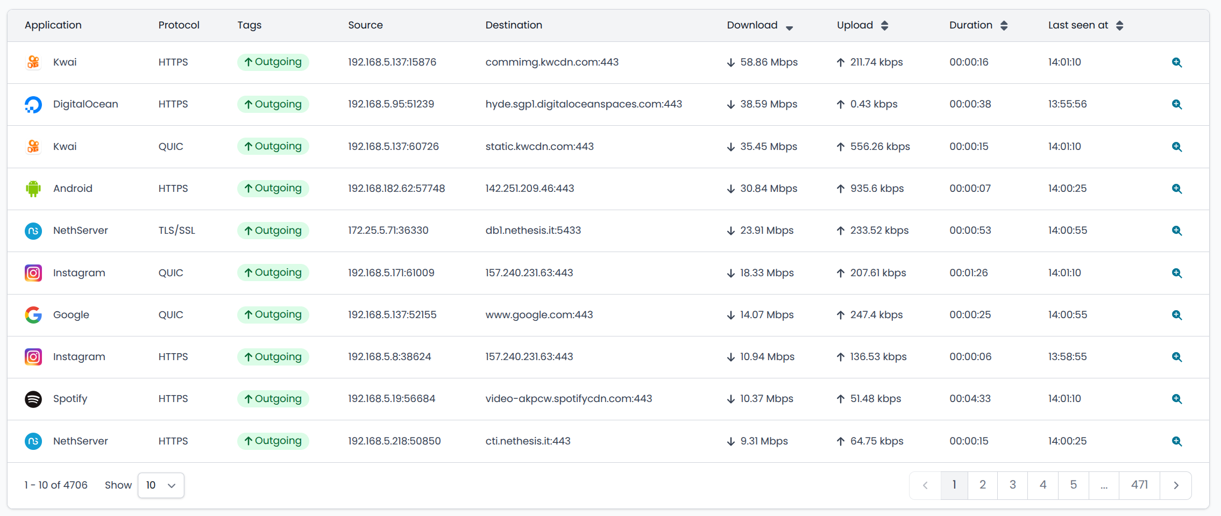
Task: Click the DigitalOcean application icon
Action: click(33, 104)
